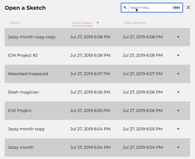Open the Absorbed trapezoid sketch
Screen dimensions: 195x159
click(28, 74)
